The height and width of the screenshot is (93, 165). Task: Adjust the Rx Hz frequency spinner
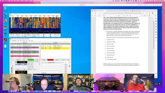click(x=30, y=67)
